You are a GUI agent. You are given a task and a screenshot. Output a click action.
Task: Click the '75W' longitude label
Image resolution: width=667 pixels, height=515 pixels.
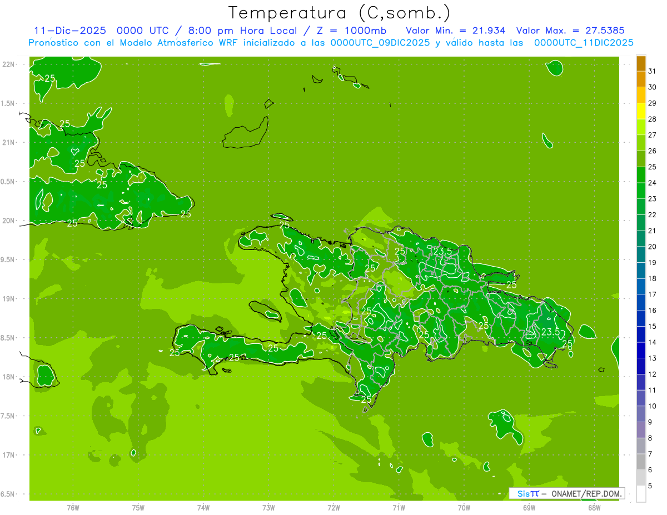tap(138, 507)
